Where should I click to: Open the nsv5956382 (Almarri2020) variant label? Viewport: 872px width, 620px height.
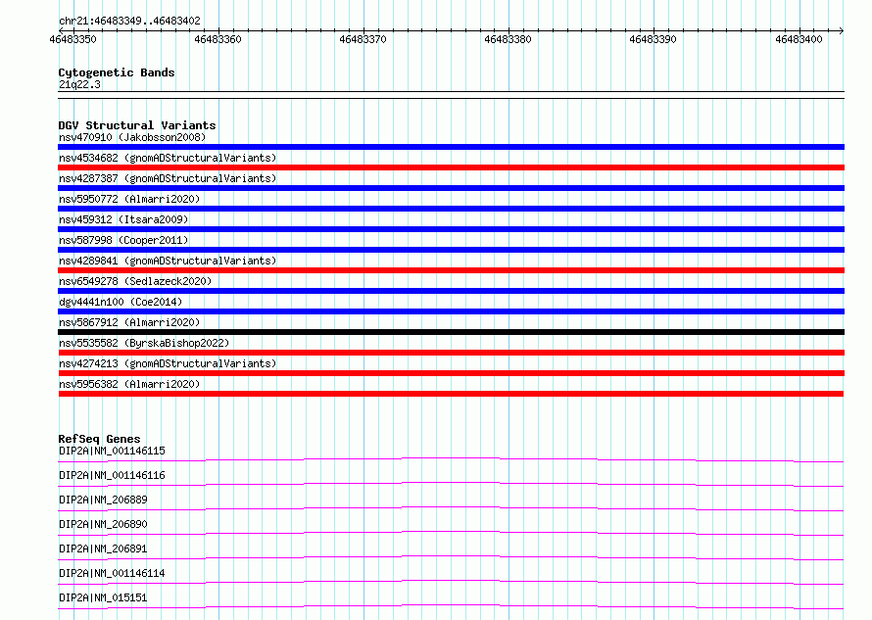(129, 384)
